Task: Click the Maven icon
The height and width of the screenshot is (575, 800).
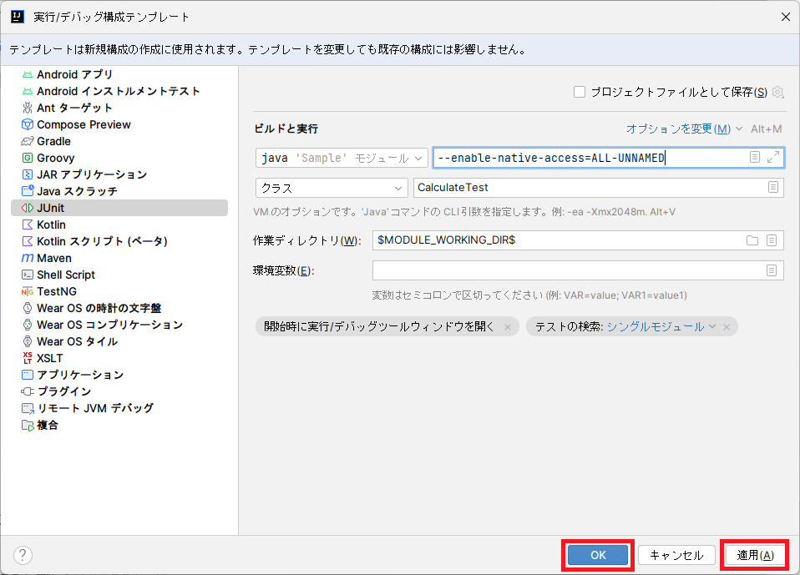Action: pos(28,258)
